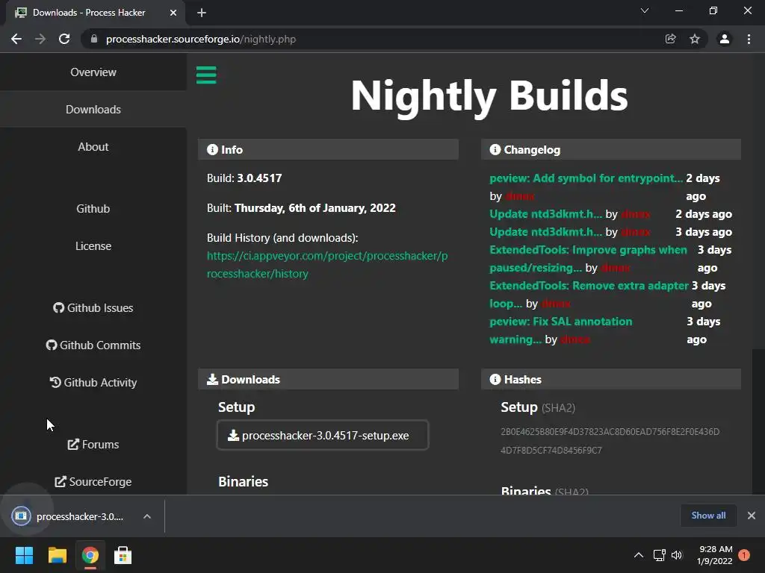Share this page icon
The width and height of the screenshot is (765, 573).
click(x=671, y=39)
